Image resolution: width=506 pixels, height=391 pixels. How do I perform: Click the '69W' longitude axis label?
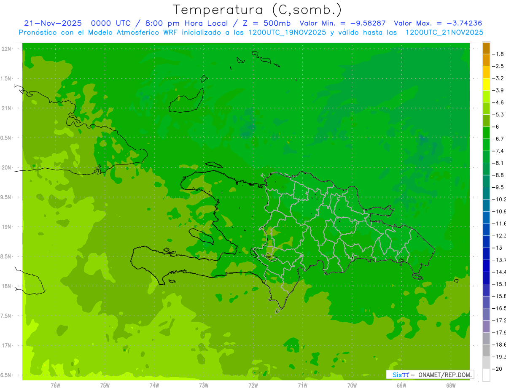point(401,386)
